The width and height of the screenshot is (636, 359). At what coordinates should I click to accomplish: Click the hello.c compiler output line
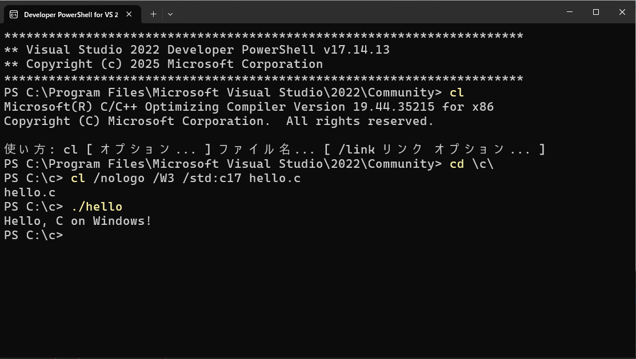(x=30, y=192)
